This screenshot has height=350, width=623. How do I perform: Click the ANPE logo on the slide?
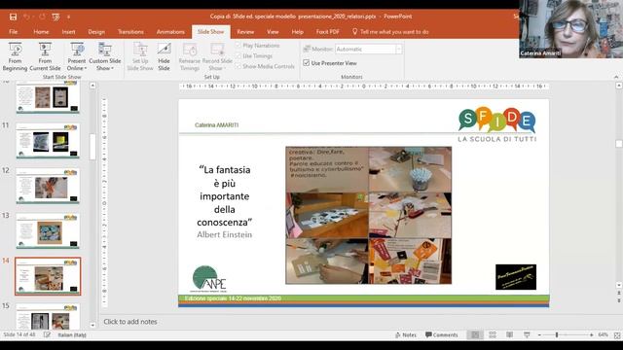[209, 279]
